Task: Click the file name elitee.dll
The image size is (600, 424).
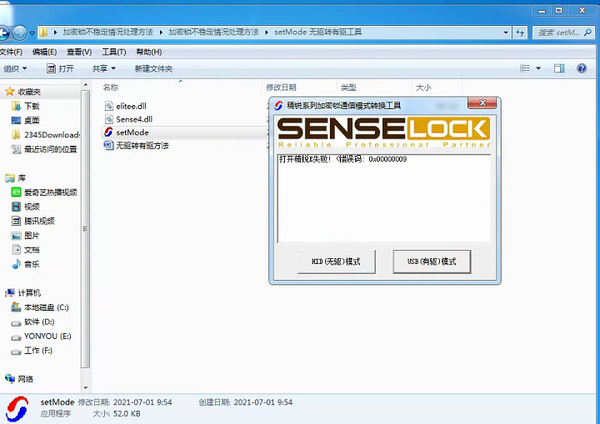Action: tap(132, 106)
